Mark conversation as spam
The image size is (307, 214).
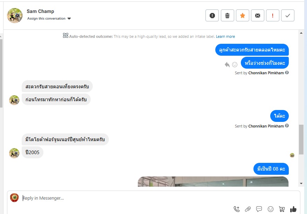pos(212,15)
